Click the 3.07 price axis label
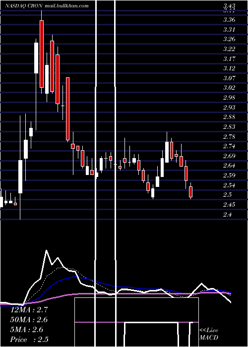Viewport: 248px width, 347px height. point(229,78)
